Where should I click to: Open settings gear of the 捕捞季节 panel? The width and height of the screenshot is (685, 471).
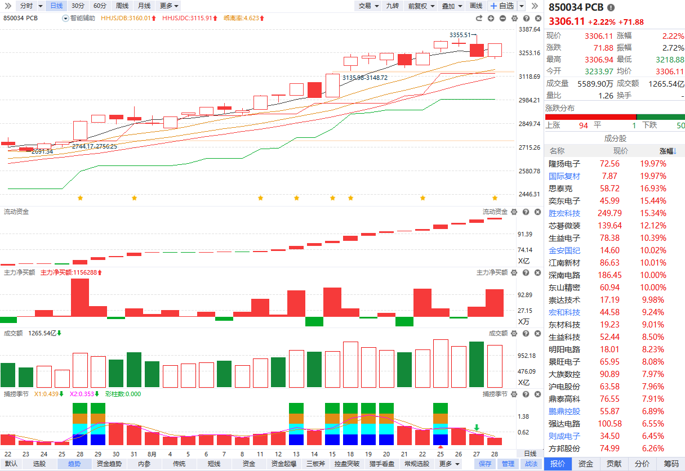(x=514, y=394)
